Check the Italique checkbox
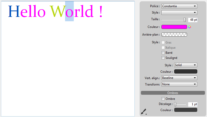Viewport: 207px width, 117px height. [x=163, y=48]
